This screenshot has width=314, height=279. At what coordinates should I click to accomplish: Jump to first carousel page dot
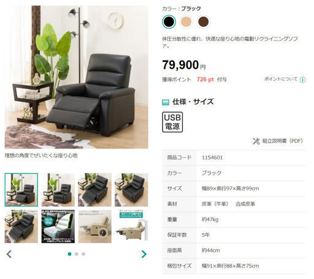[69, 254]
